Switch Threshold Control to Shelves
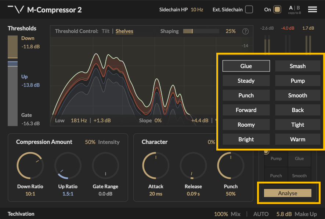The image size is (325, 219). coord(124,31)
